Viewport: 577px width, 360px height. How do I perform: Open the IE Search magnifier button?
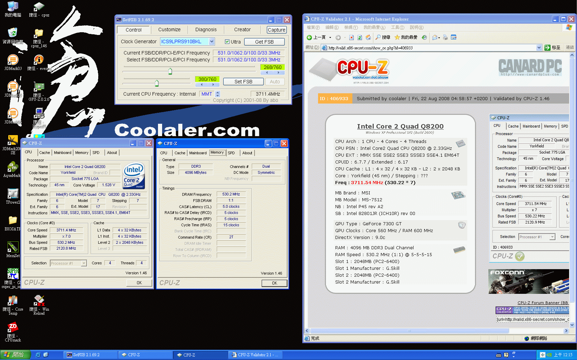click(x=383, y=37)
